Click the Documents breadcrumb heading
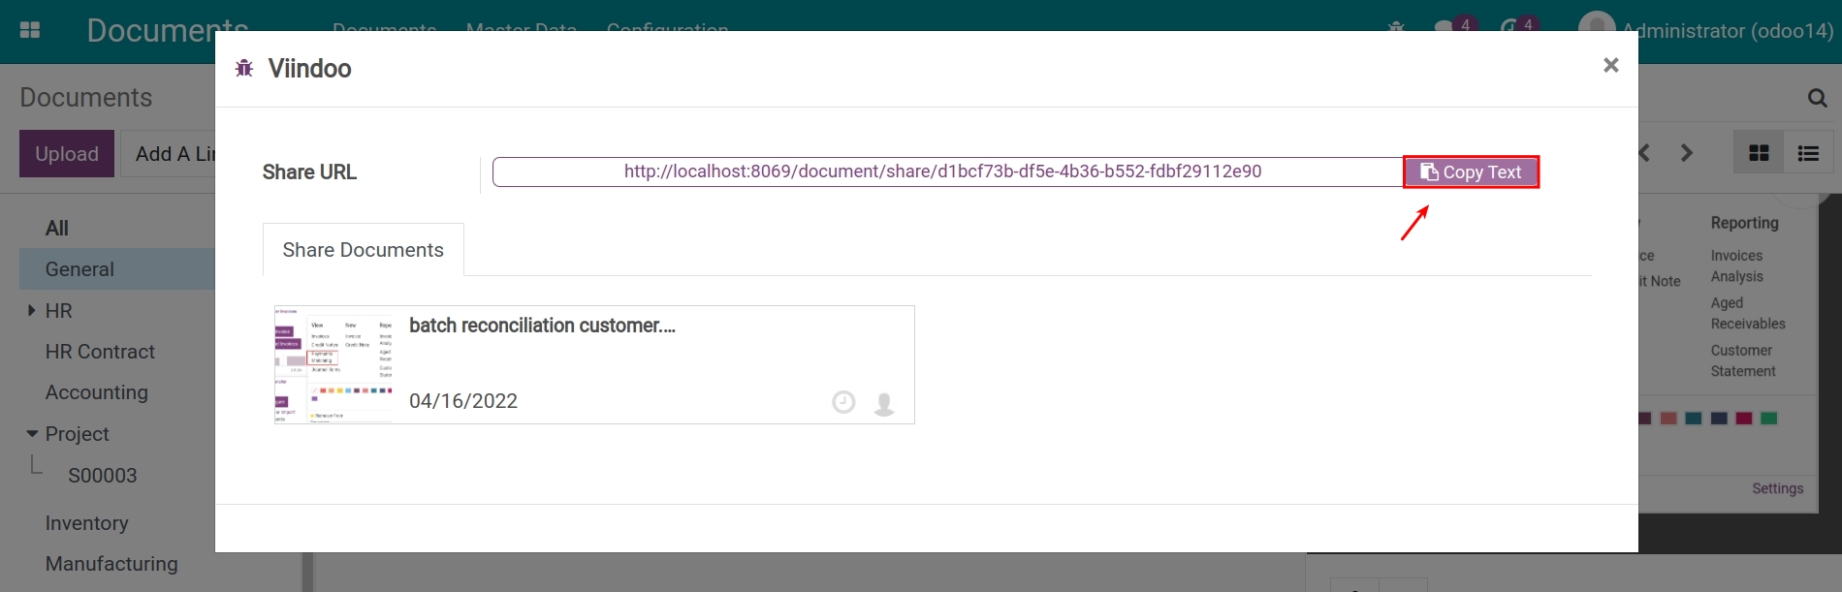1842x592 pixels. coord(86,98)
